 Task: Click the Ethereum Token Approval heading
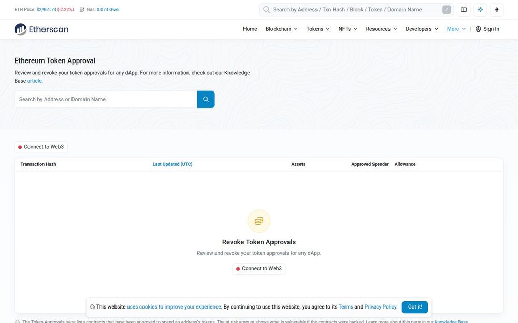click(55, 60)
